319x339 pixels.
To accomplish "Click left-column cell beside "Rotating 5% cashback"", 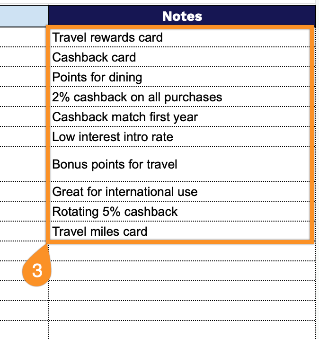I will [24, 212].
